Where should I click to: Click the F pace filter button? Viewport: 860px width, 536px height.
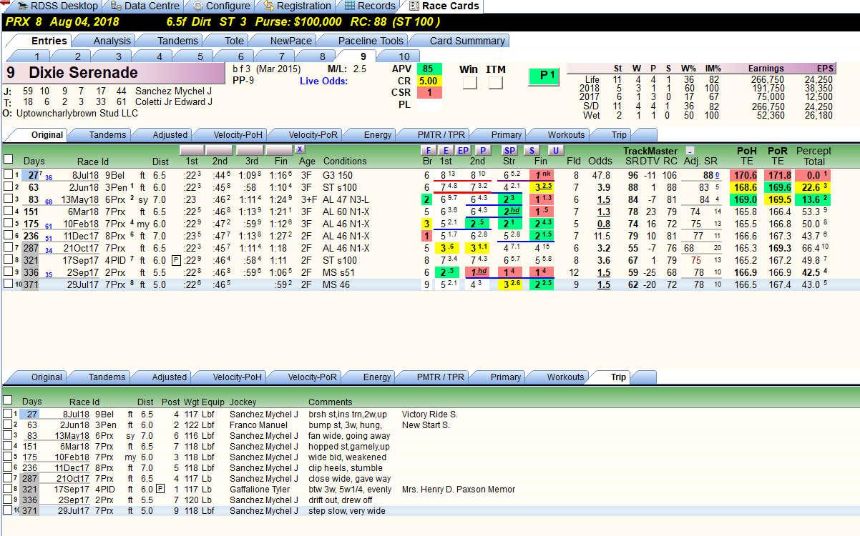(428, 150)
